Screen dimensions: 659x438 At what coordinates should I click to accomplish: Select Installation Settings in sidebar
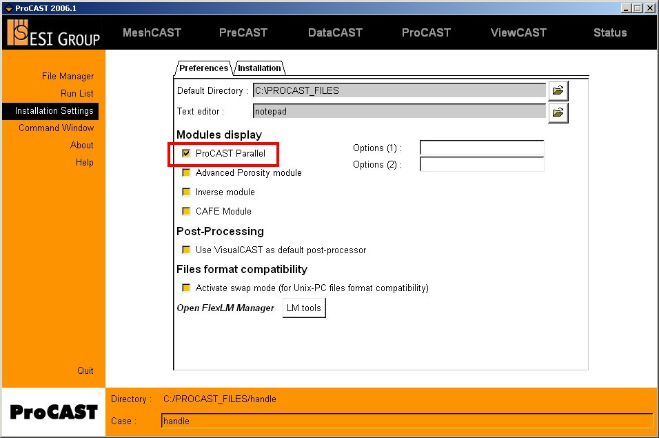coord(50,111)
